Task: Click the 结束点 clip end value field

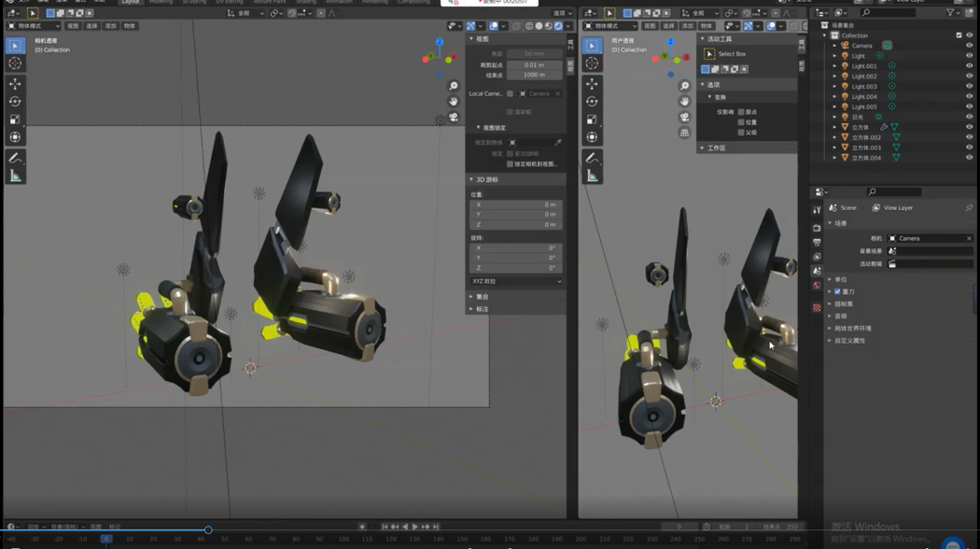Action: [x=535, y=75]
